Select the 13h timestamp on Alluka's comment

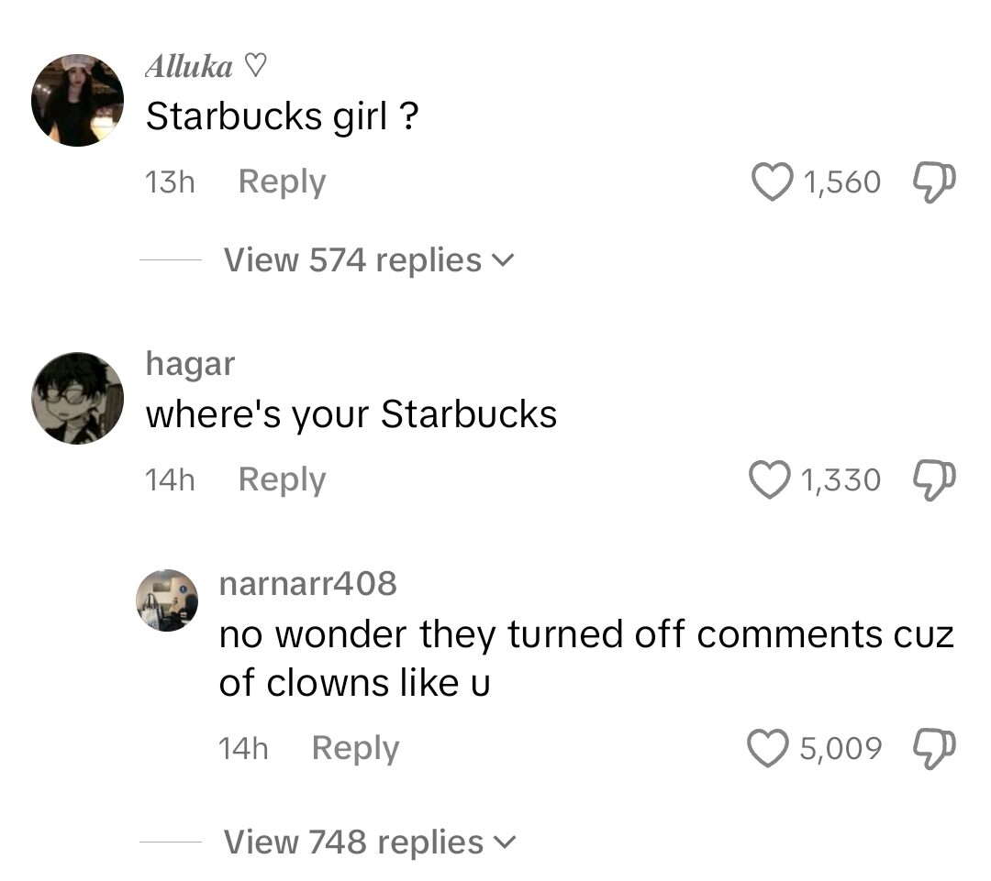169,181
